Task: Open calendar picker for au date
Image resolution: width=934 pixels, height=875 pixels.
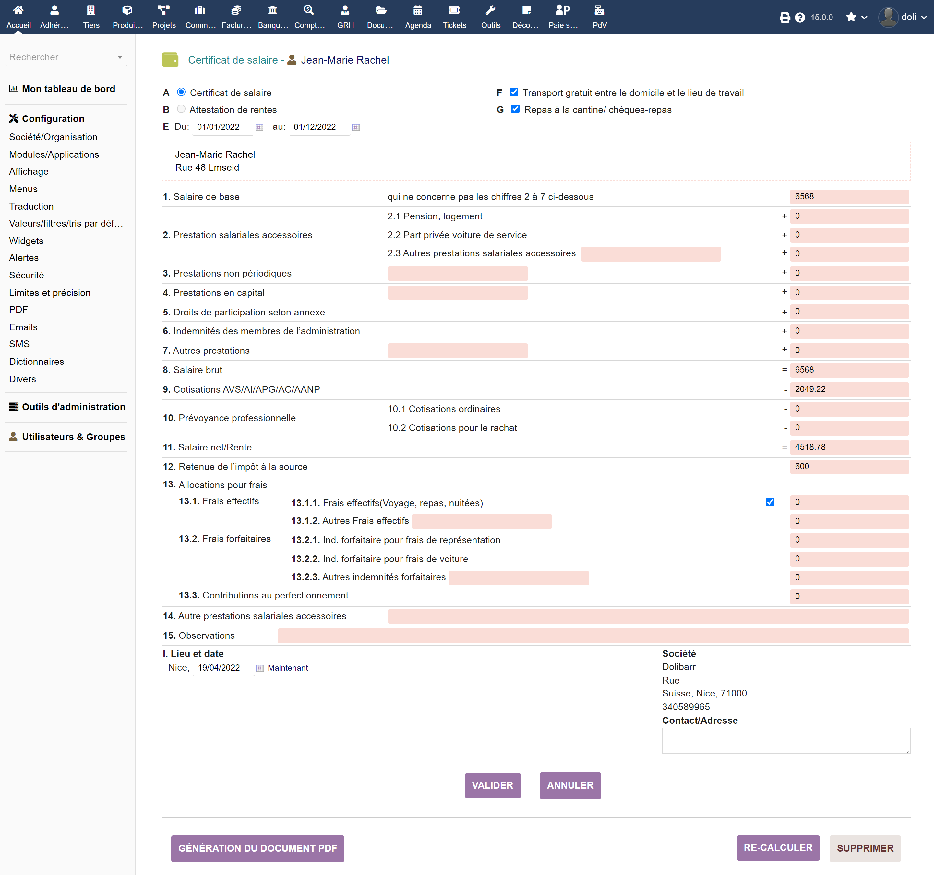Action: point(356,128)
